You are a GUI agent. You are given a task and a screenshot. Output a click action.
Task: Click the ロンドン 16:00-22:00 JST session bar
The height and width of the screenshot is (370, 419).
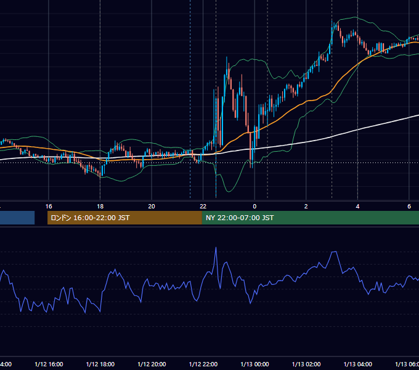124,218
